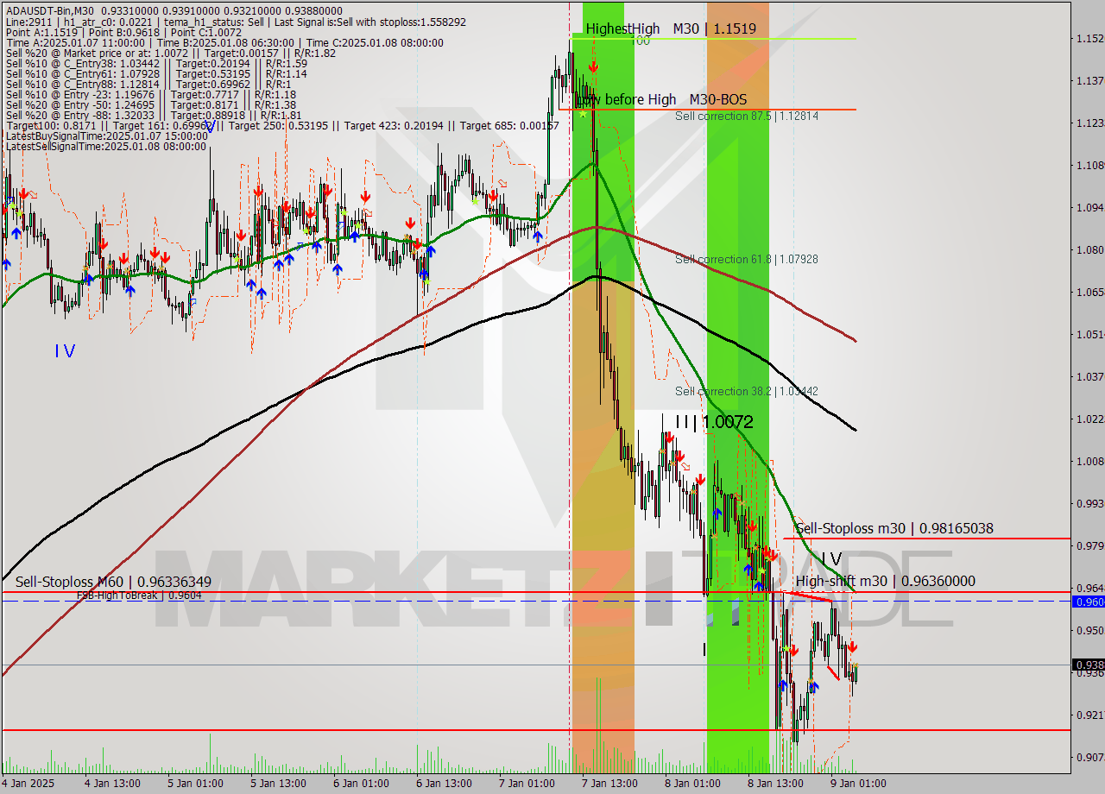Image resolution: width=1105 pixels, height=794 pixels.
Task: Click the 5 Jan 13:00 time axis label
Action: [278, 784]
